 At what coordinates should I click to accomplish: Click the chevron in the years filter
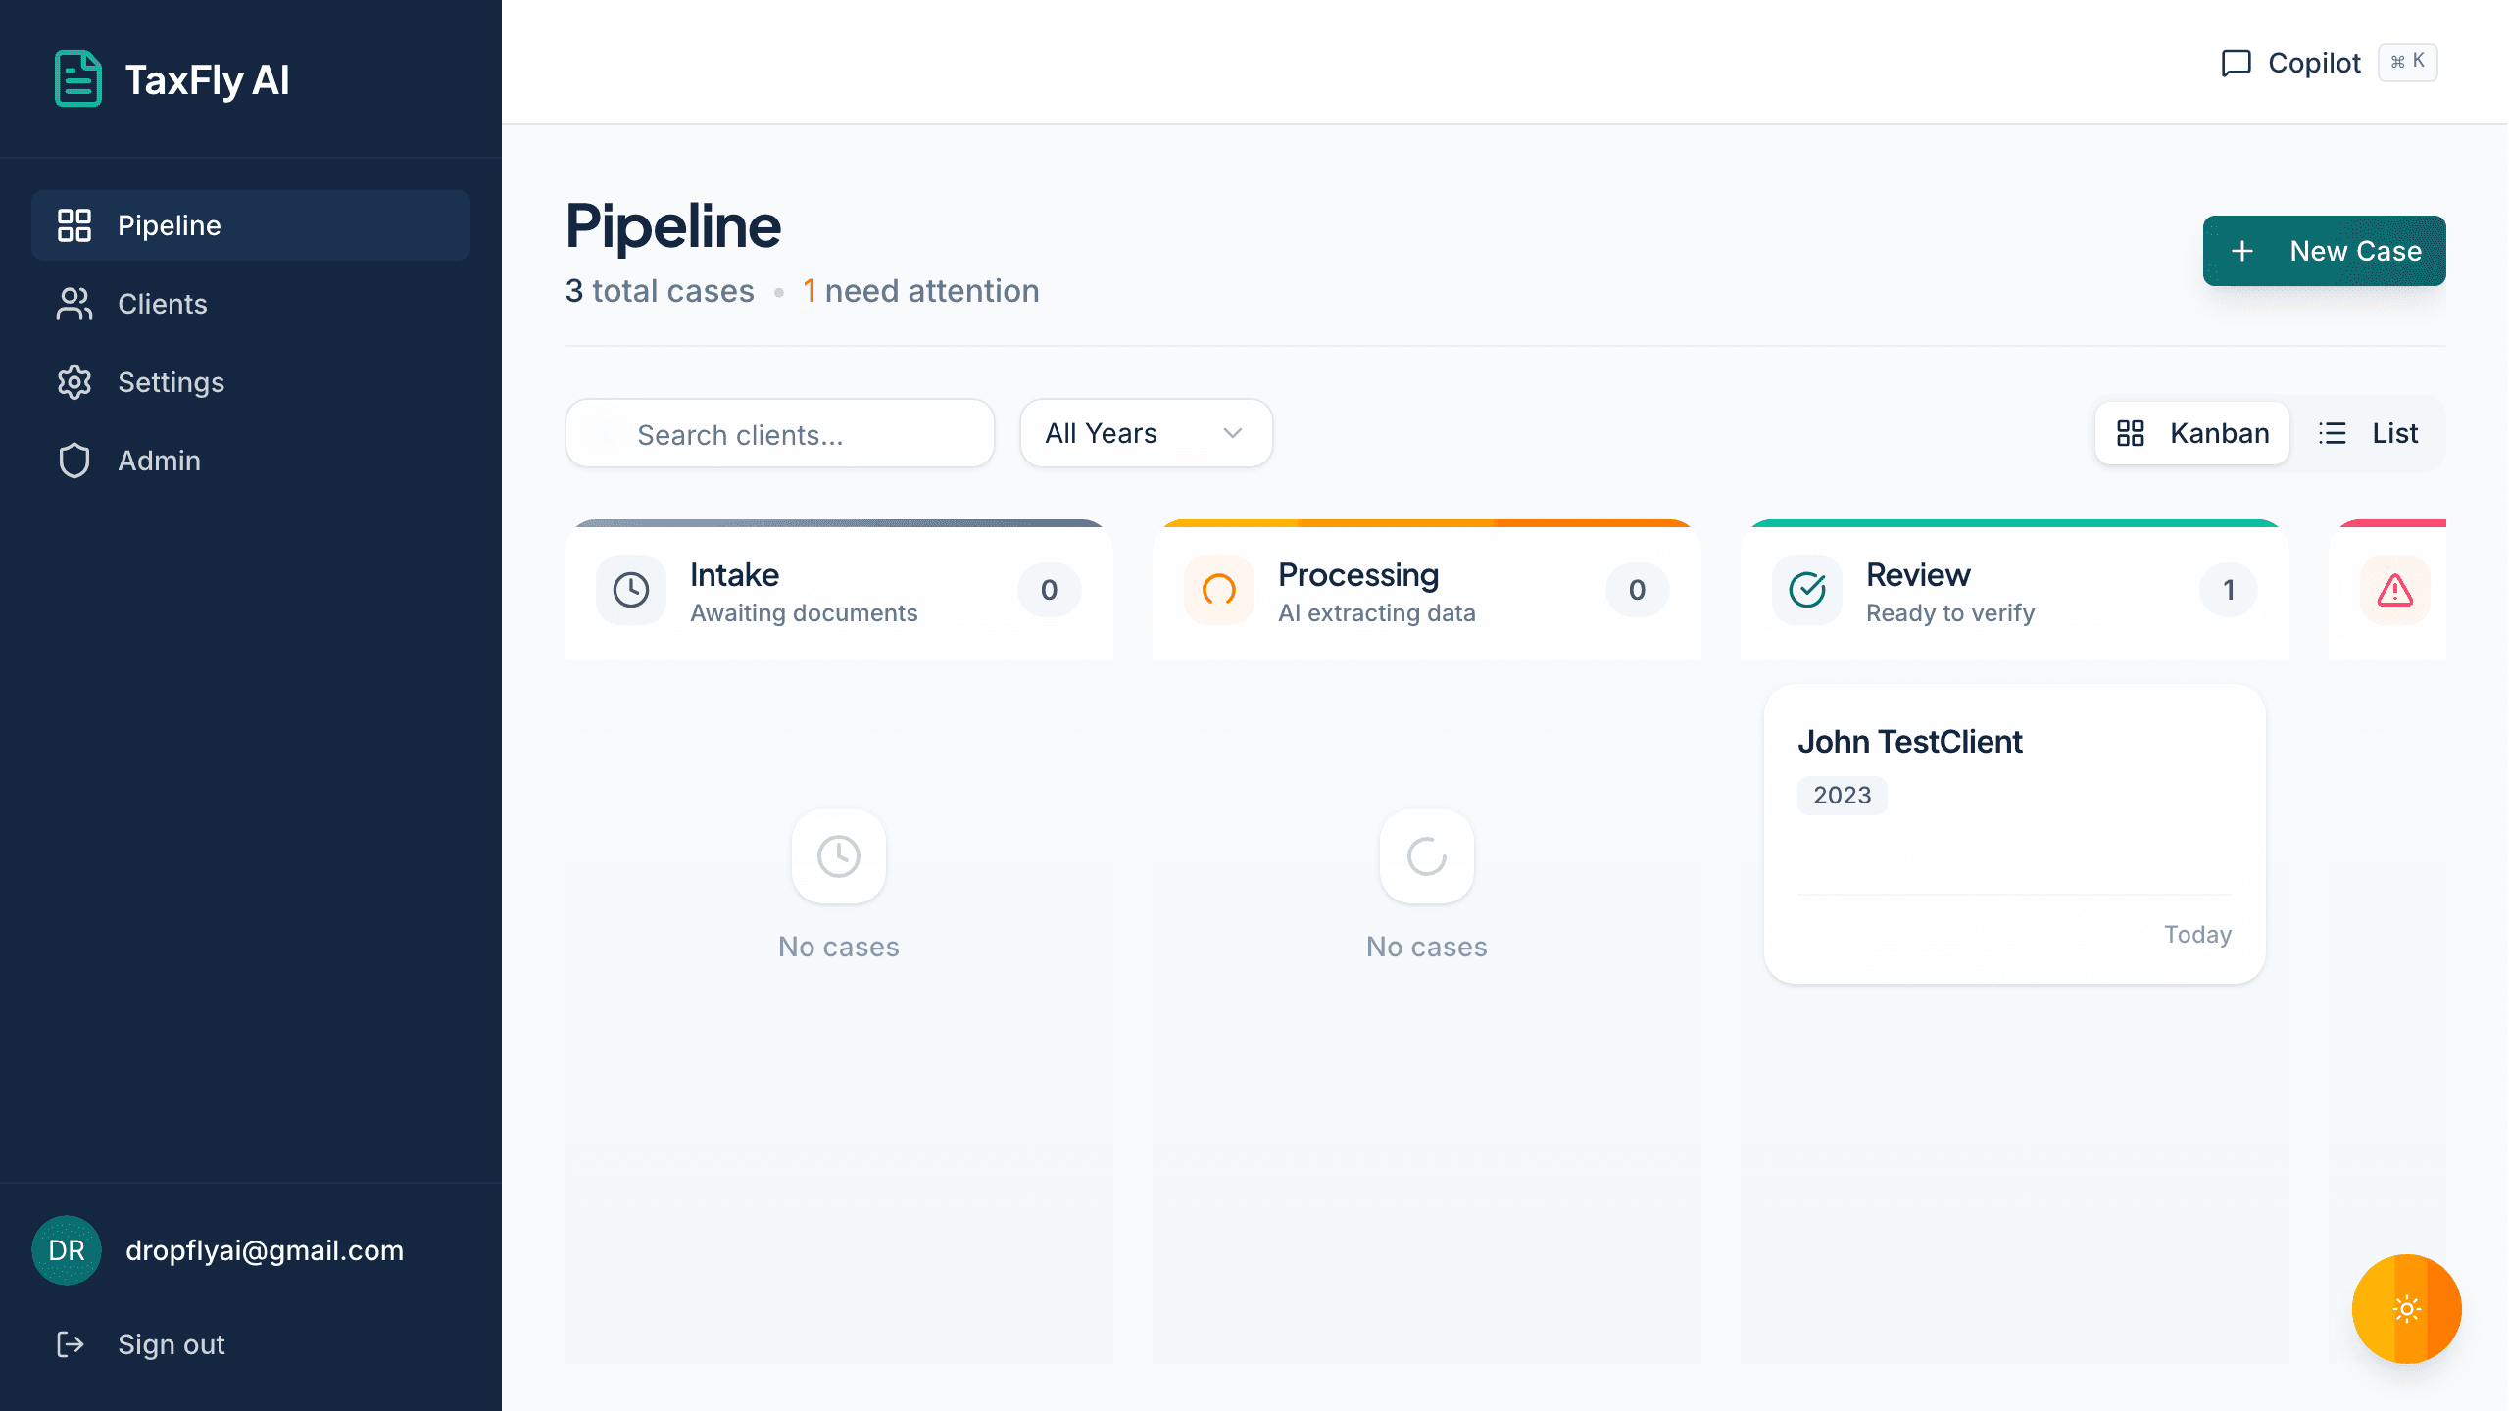(1233, 433)
